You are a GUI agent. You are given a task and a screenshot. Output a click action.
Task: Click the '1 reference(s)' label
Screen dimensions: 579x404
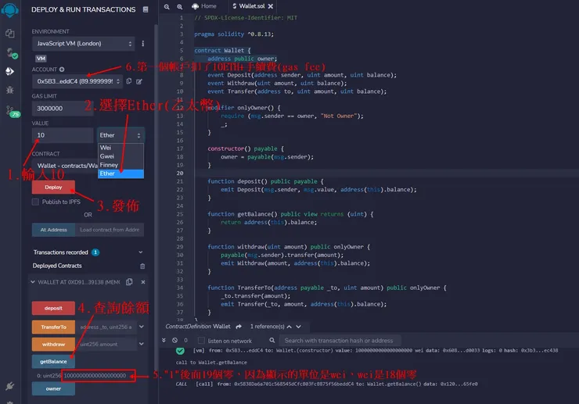tap(267, 327)
